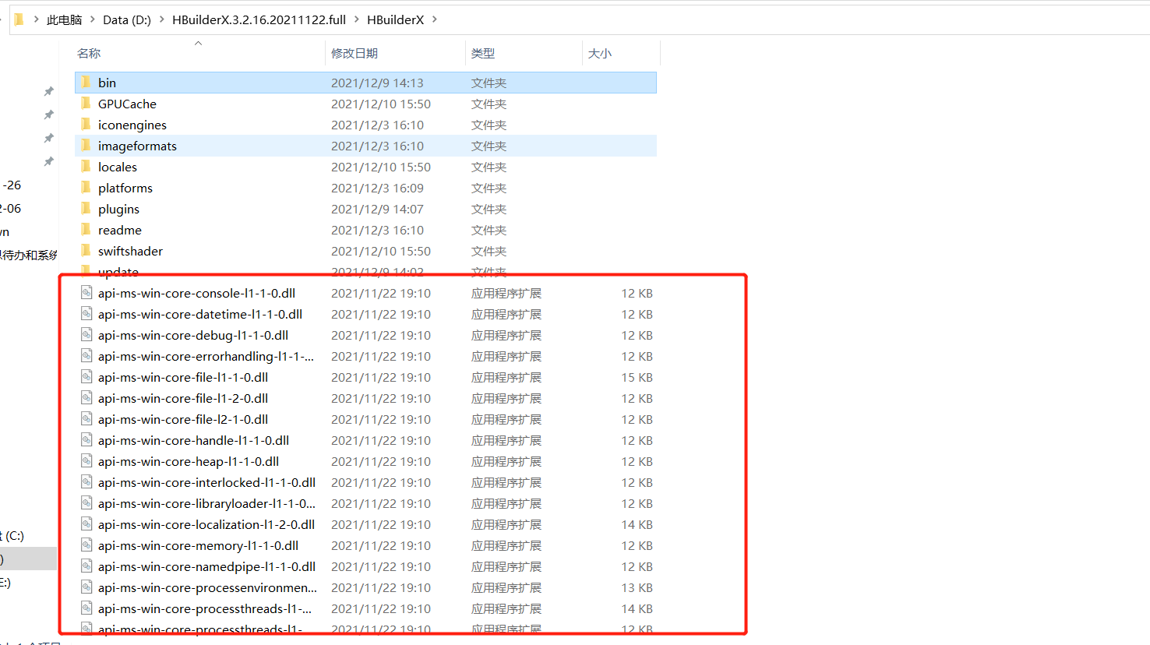Open the iconengines folder
Screen dimensions: 1150x645
pyautogui.click(x=132, y=124)
